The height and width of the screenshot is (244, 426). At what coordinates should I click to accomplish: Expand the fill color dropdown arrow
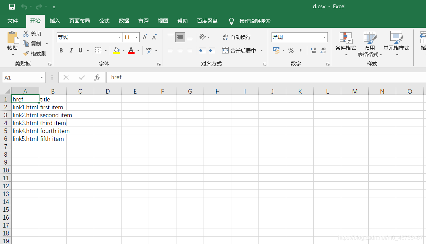[123, 50]
